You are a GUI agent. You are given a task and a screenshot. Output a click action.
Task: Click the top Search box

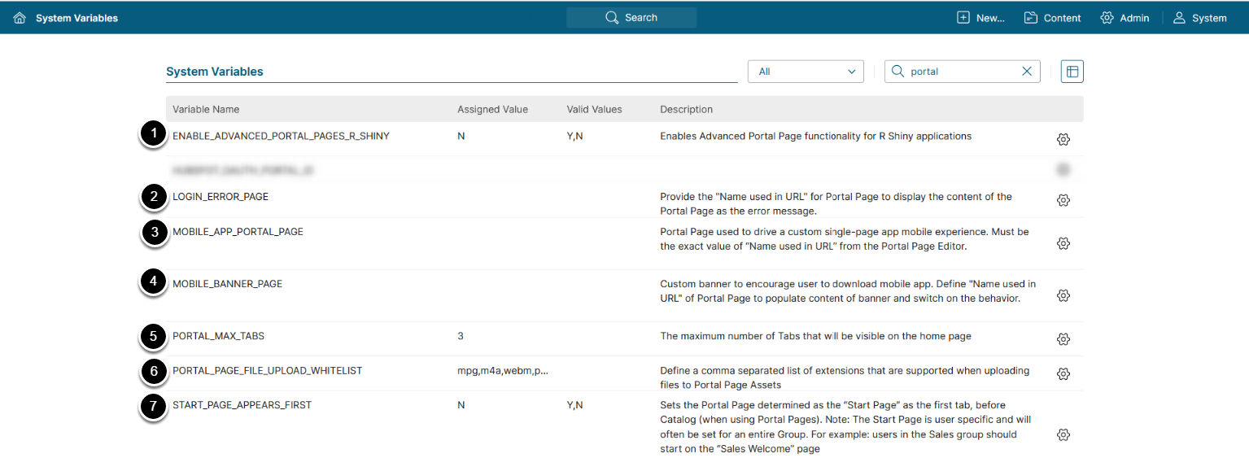pos(631,18)
